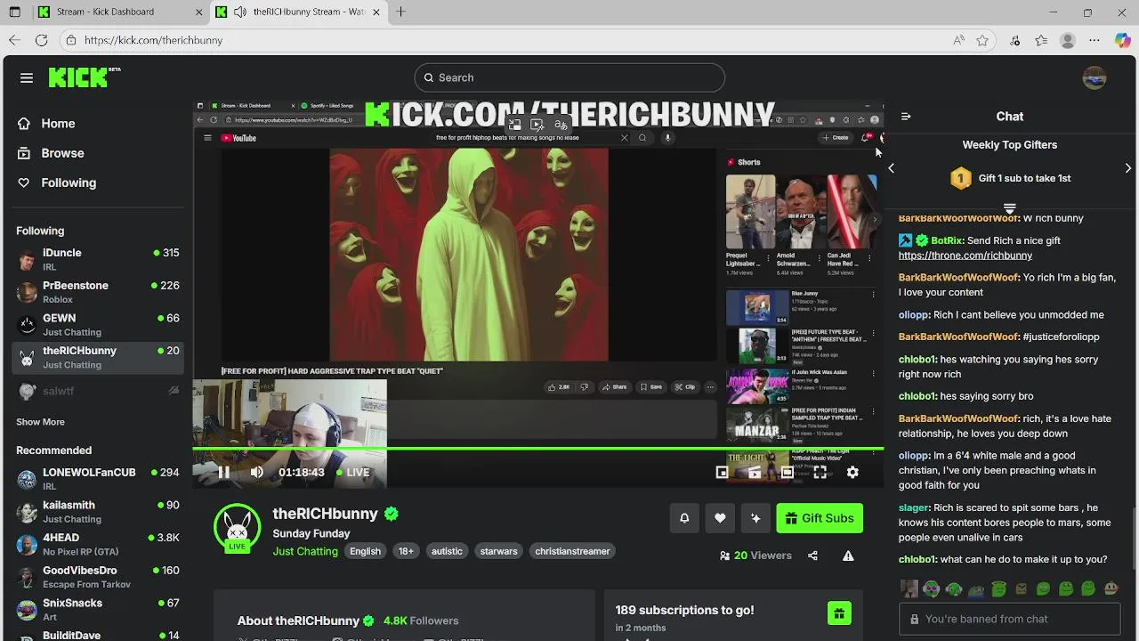Click the Just Chatting category link
The image size is (1139, 641).
tap(305, 551)
